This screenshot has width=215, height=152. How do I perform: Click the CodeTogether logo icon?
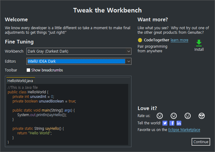(x=140, y=40)
